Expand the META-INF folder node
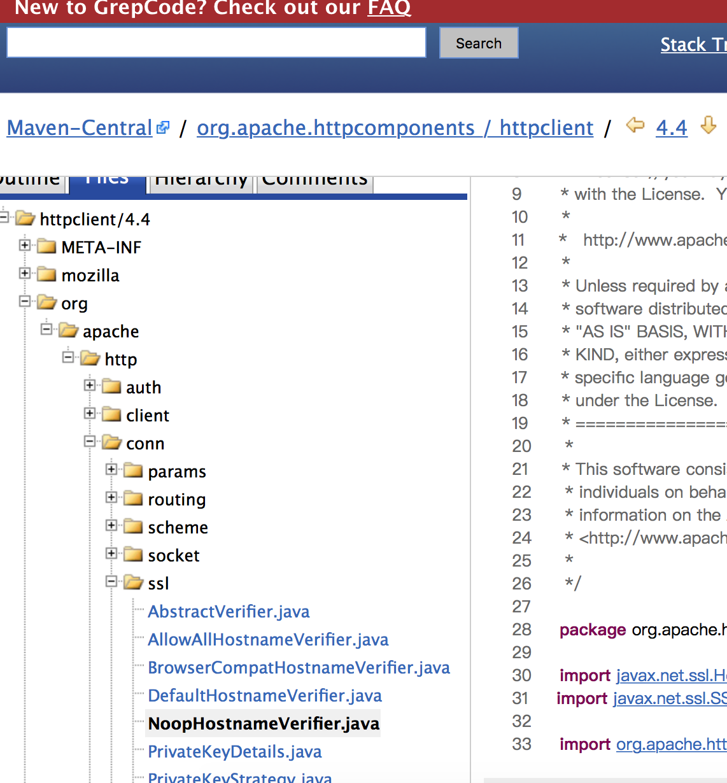 click(25, 245)
